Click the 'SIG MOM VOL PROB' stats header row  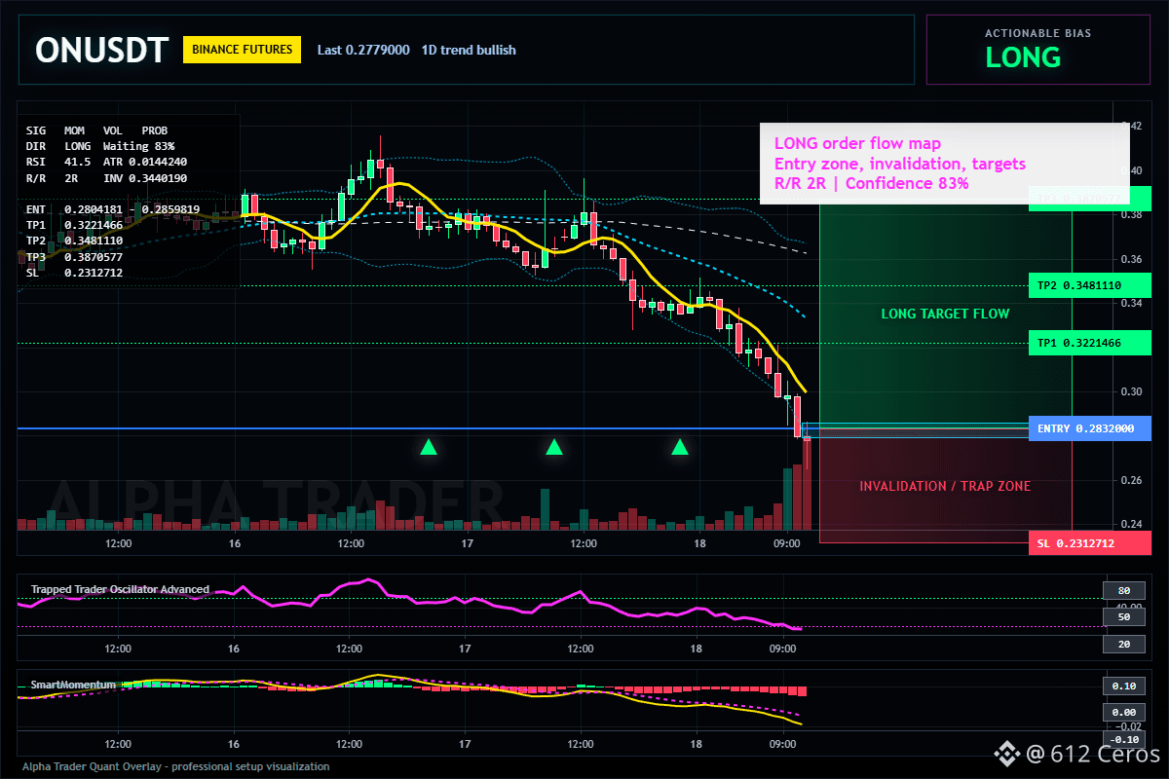pyautogui.click(x=96, y=130)
